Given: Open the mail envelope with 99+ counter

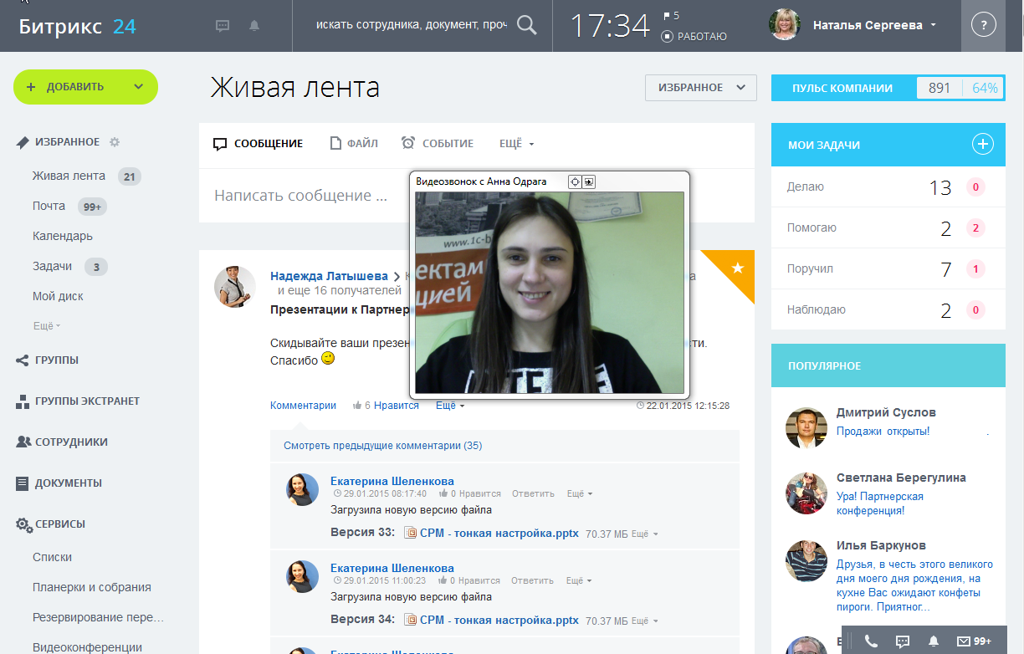Looking at the screenshot, I should (974, 641).
